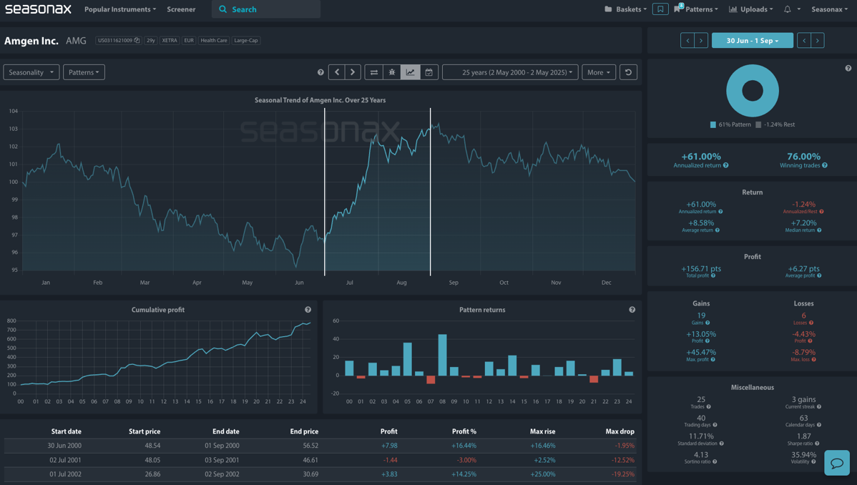Click the swap arrows compare icon
The width and height of the screenshot is (857, 485).
click(x=374, y=72)
